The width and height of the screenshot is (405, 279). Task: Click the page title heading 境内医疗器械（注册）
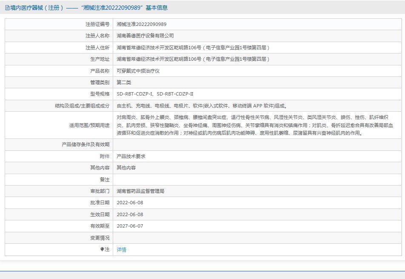(37, 8)
